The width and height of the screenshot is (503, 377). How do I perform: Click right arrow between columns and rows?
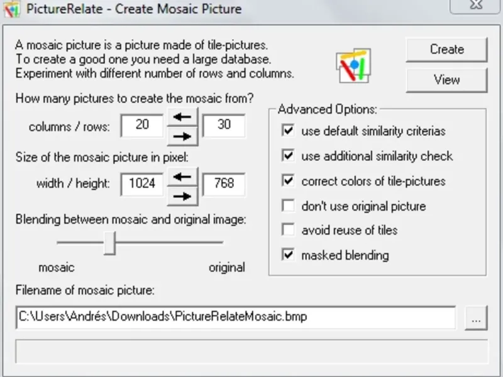pyautogui.click(x=182, y=136)
